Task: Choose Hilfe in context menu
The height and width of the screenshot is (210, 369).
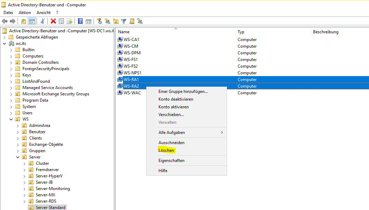Action: 163,171
